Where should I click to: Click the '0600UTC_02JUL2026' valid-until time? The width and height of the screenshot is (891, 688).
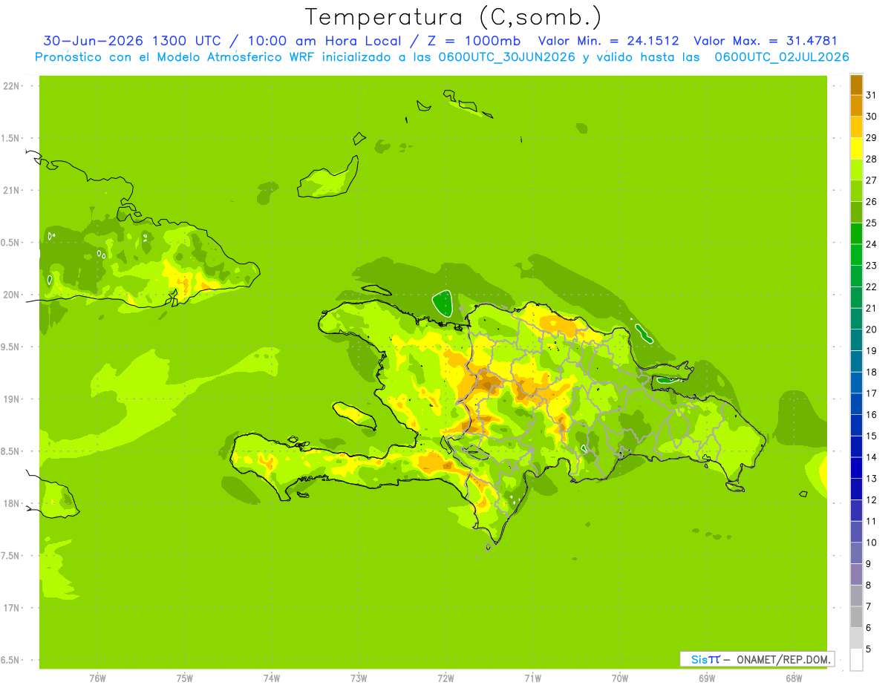(782, 57)
